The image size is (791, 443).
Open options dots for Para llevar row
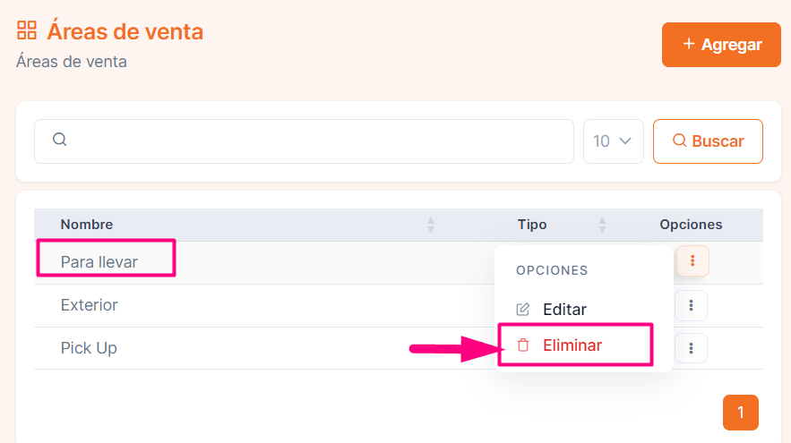(x=692, y=260)
